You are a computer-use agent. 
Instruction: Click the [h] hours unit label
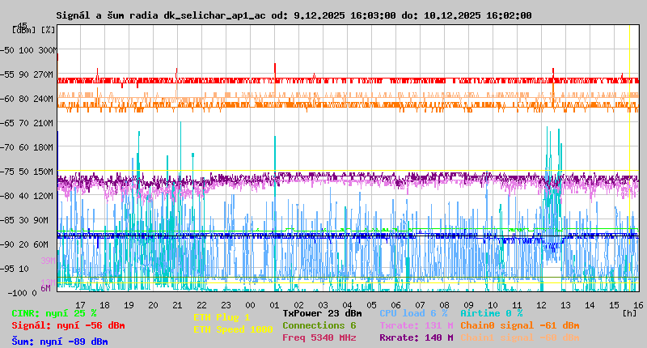tap(629, 313)
